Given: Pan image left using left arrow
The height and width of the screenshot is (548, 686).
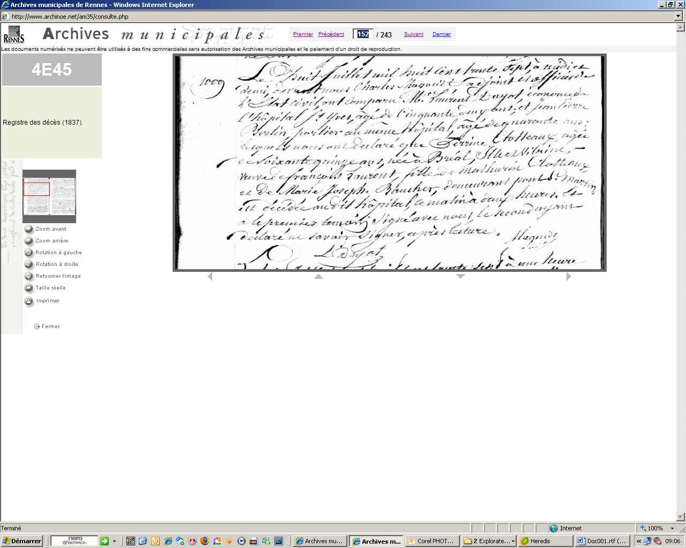Looking at the screenshot, I should (x=210, y=277).
